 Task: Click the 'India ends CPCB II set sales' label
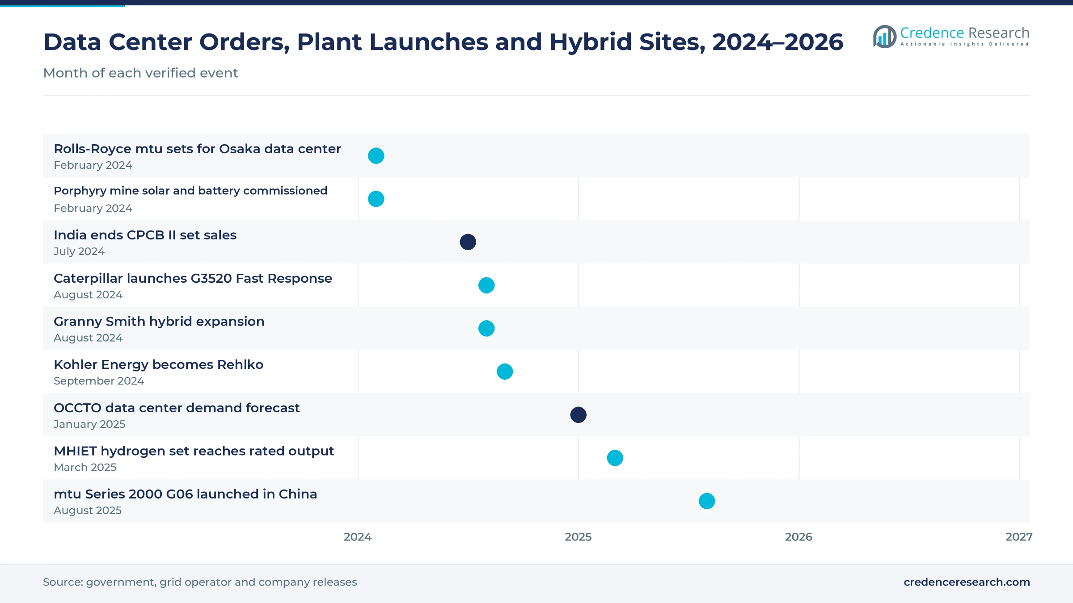pos(145,235)
